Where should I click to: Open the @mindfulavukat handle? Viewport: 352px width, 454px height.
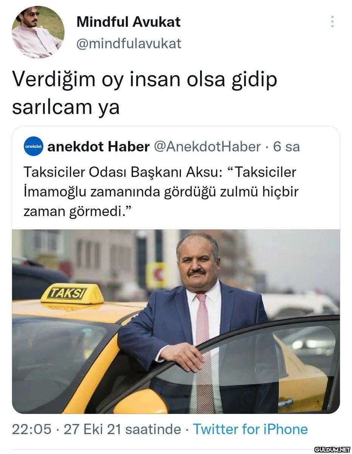[129, 44]
